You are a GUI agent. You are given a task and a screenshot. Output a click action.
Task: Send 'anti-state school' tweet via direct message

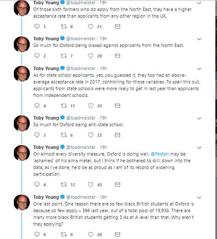(x=118, y=135)
